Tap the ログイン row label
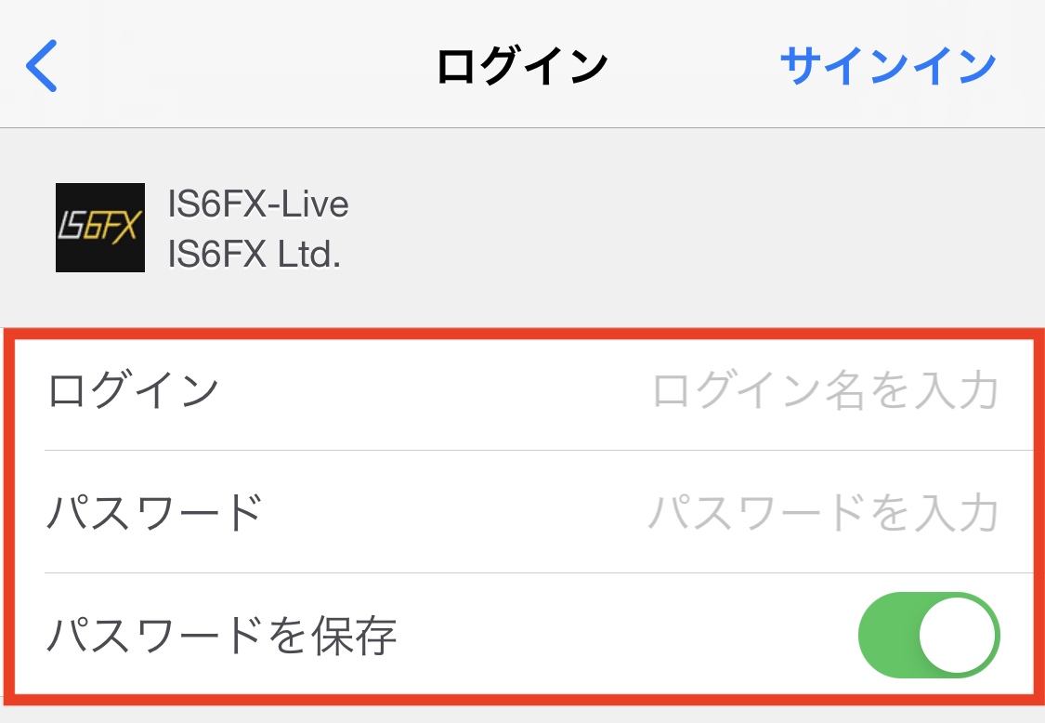This screenshot has height=723, width=1045. [133, 390]
